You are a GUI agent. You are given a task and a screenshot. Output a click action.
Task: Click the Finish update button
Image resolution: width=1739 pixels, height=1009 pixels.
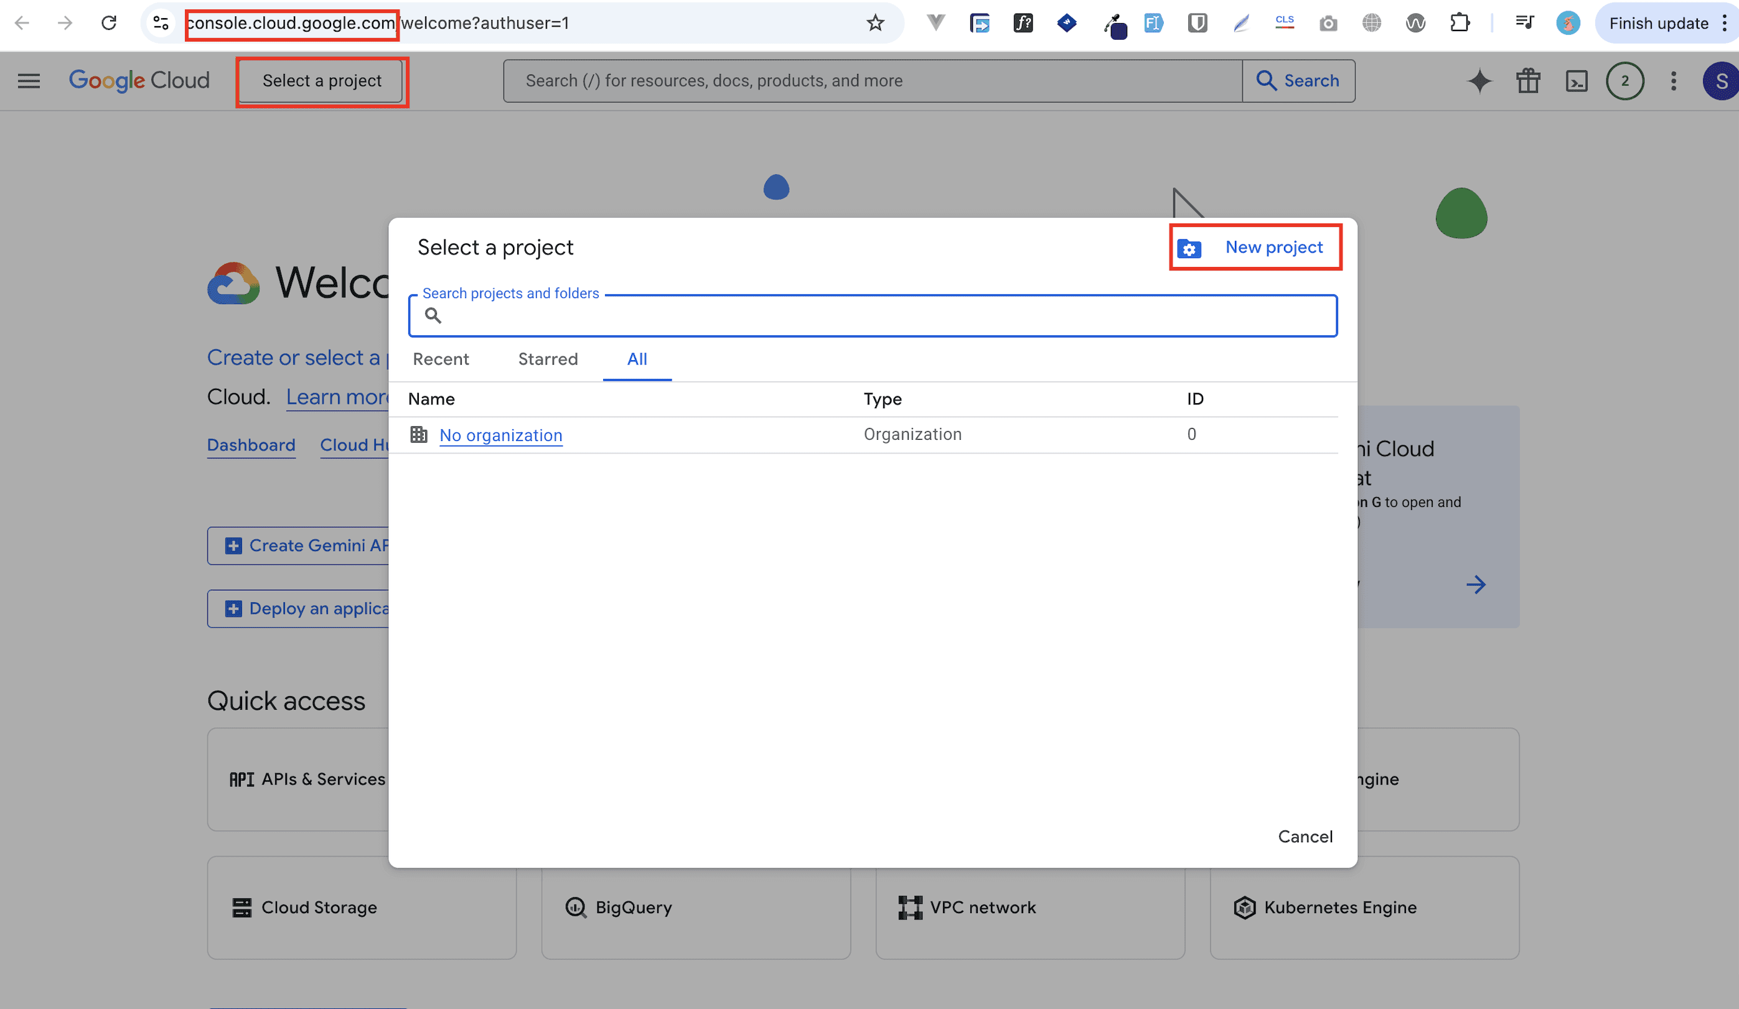(1658, 24)
